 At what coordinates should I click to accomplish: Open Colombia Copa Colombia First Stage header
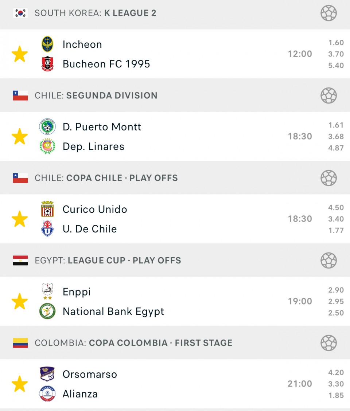(x=133, y=343)
